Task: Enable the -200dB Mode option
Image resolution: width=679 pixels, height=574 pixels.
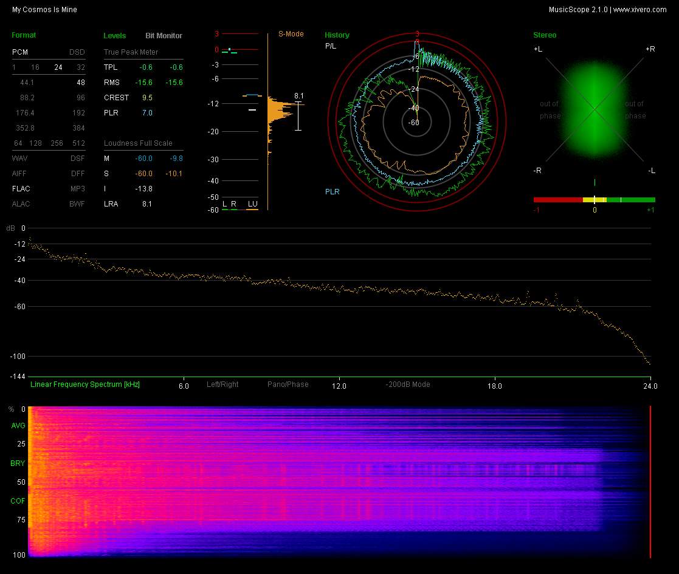Action: (407, 384)
